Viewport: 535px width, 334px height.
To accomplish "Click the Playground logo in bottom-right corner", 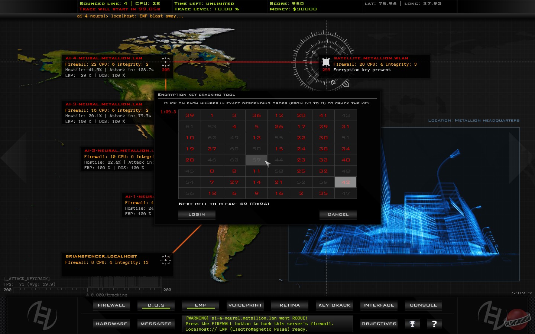I will [x=517, y=319].
